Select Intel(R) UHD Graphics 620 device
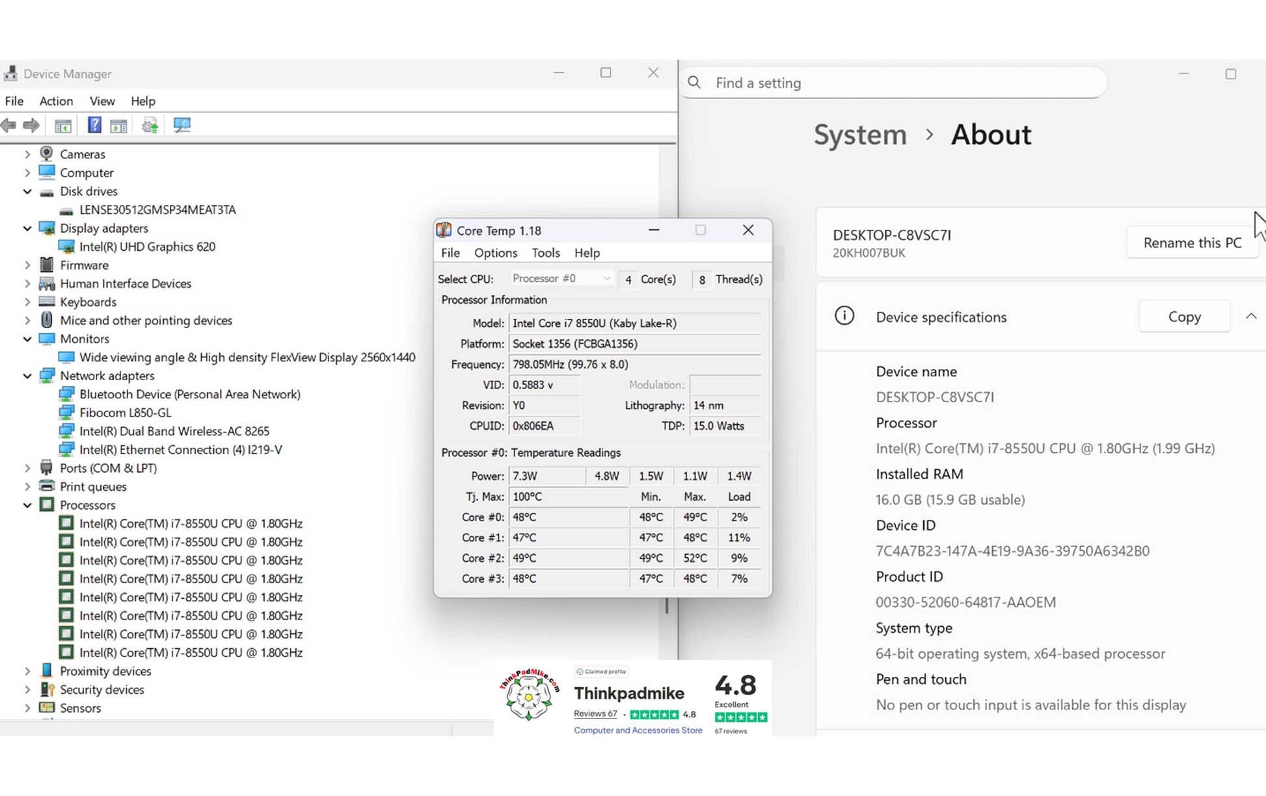Image resolution: width=1266 pixels, height=796 pixels. click(x=147, y=247)
